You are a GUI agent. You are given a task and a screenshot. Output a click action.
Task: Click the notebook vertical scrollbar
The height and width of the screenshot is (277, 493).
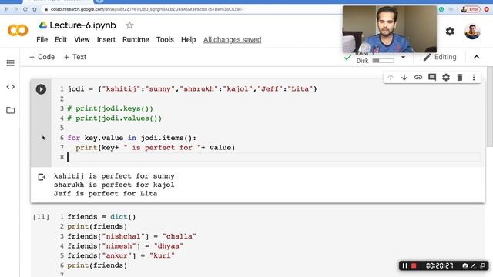coord(490,107)
